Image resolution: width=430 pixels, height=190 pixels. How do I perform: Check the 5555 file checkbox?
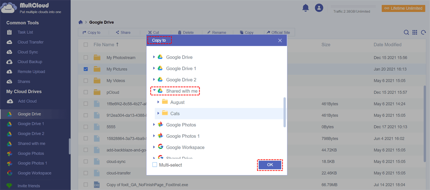pos(86,127)
